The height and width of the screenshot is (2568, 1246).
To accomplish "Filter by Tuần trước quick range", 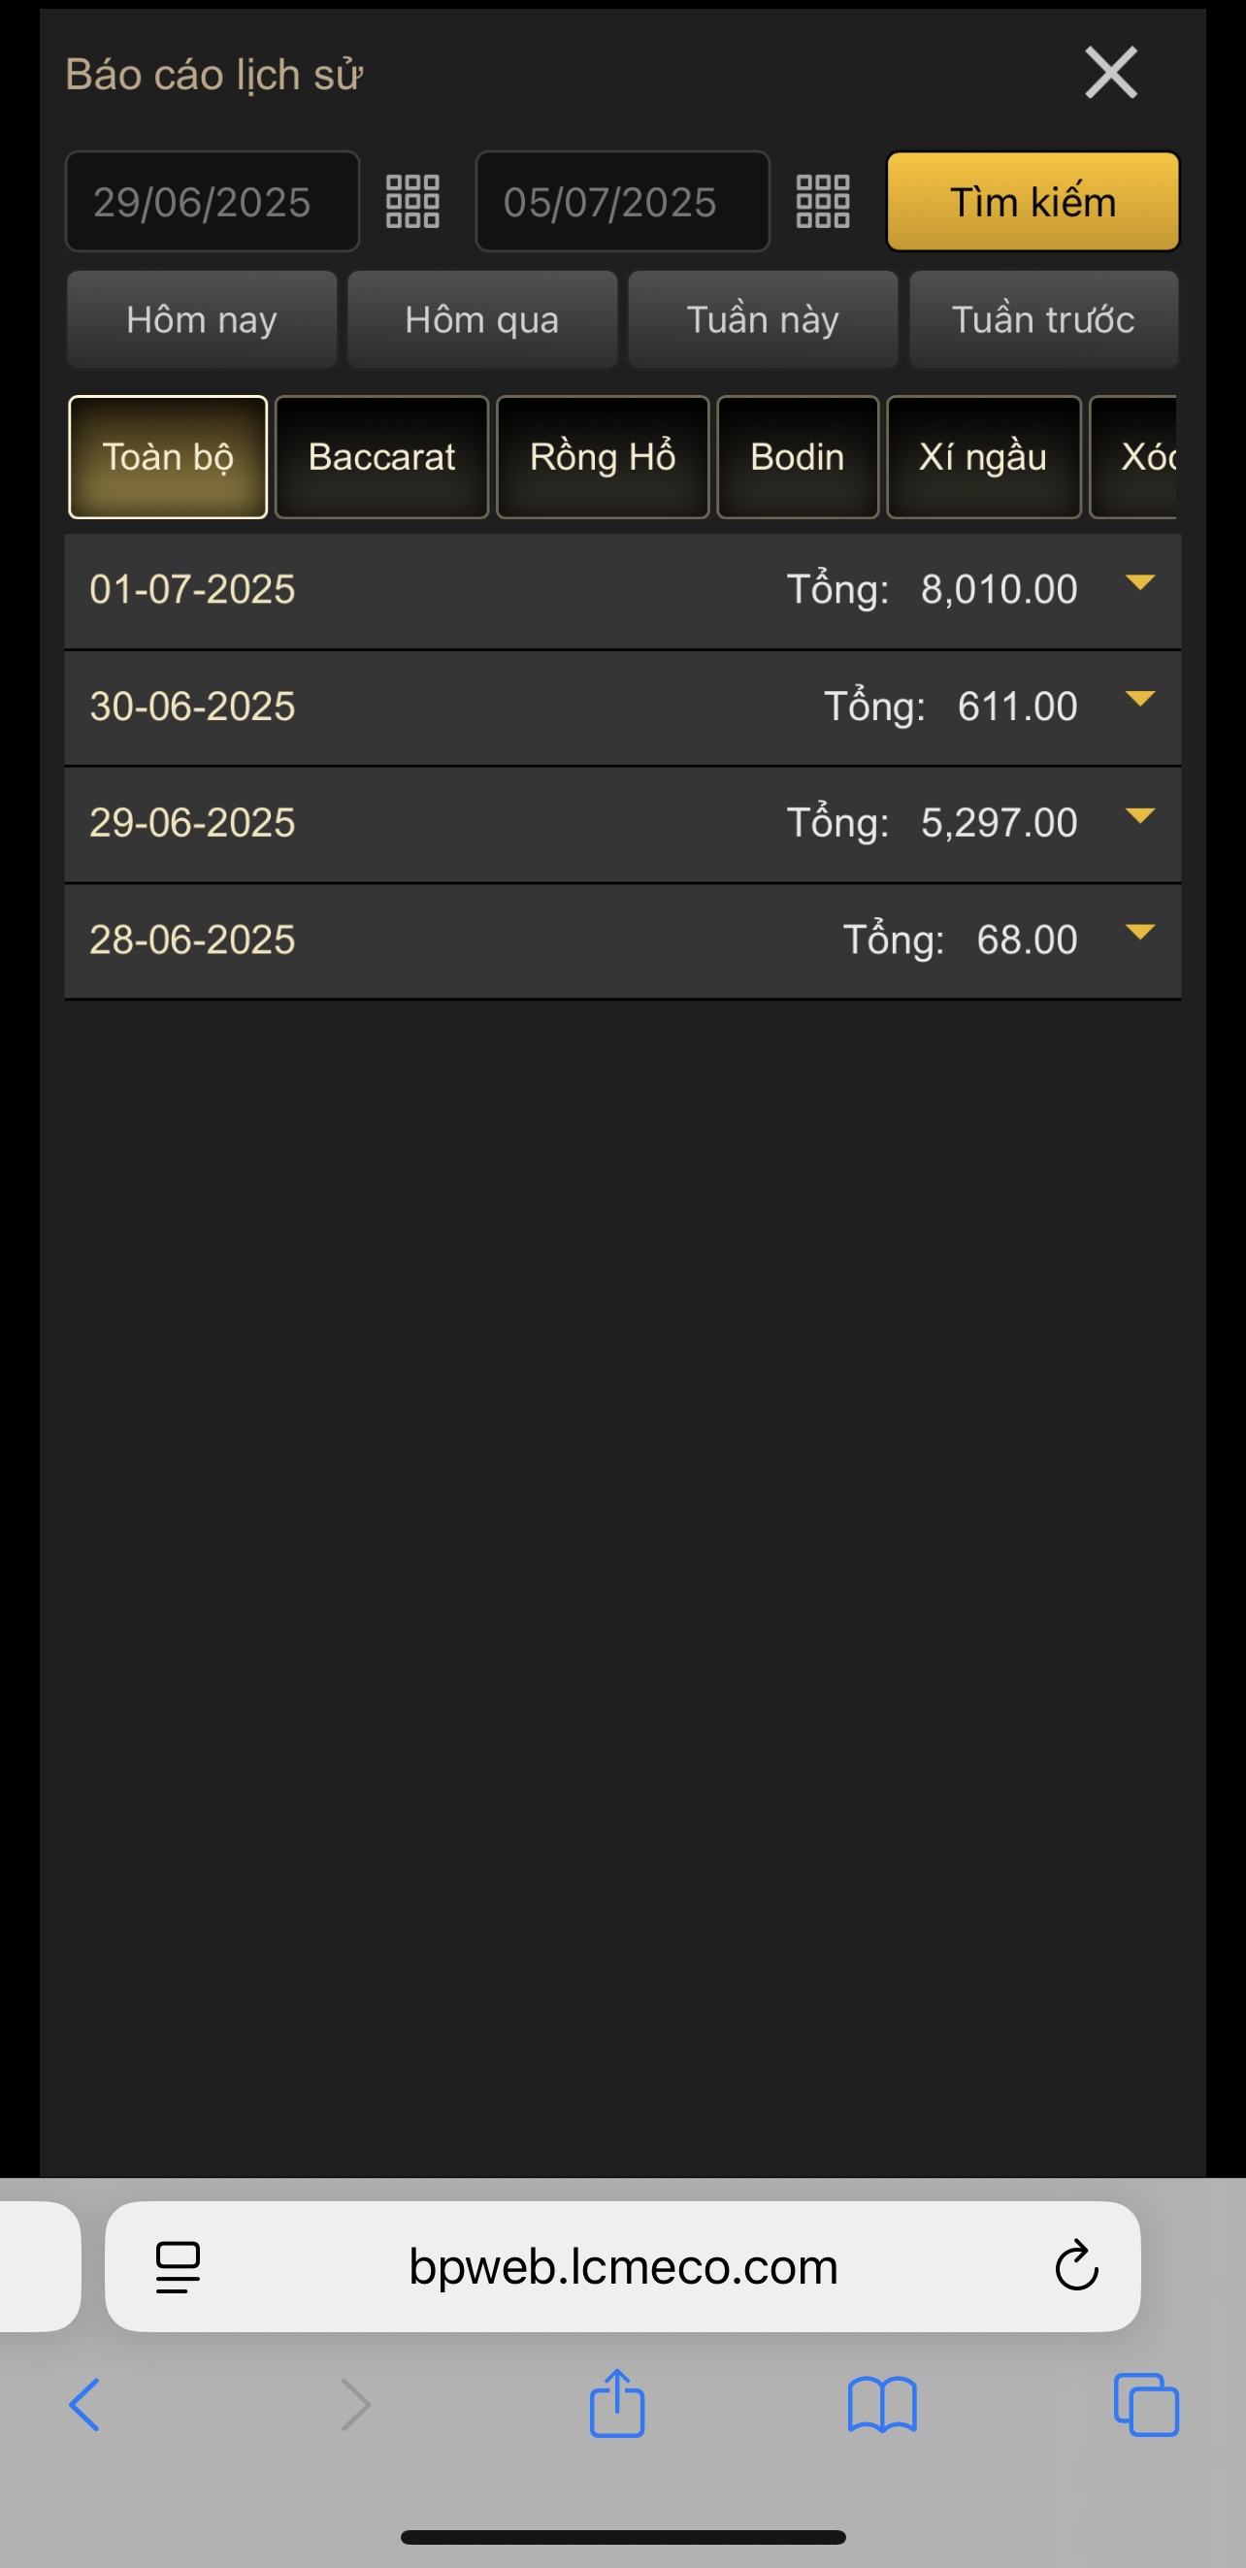I will pyautogui.click(x=1042, y=320).
